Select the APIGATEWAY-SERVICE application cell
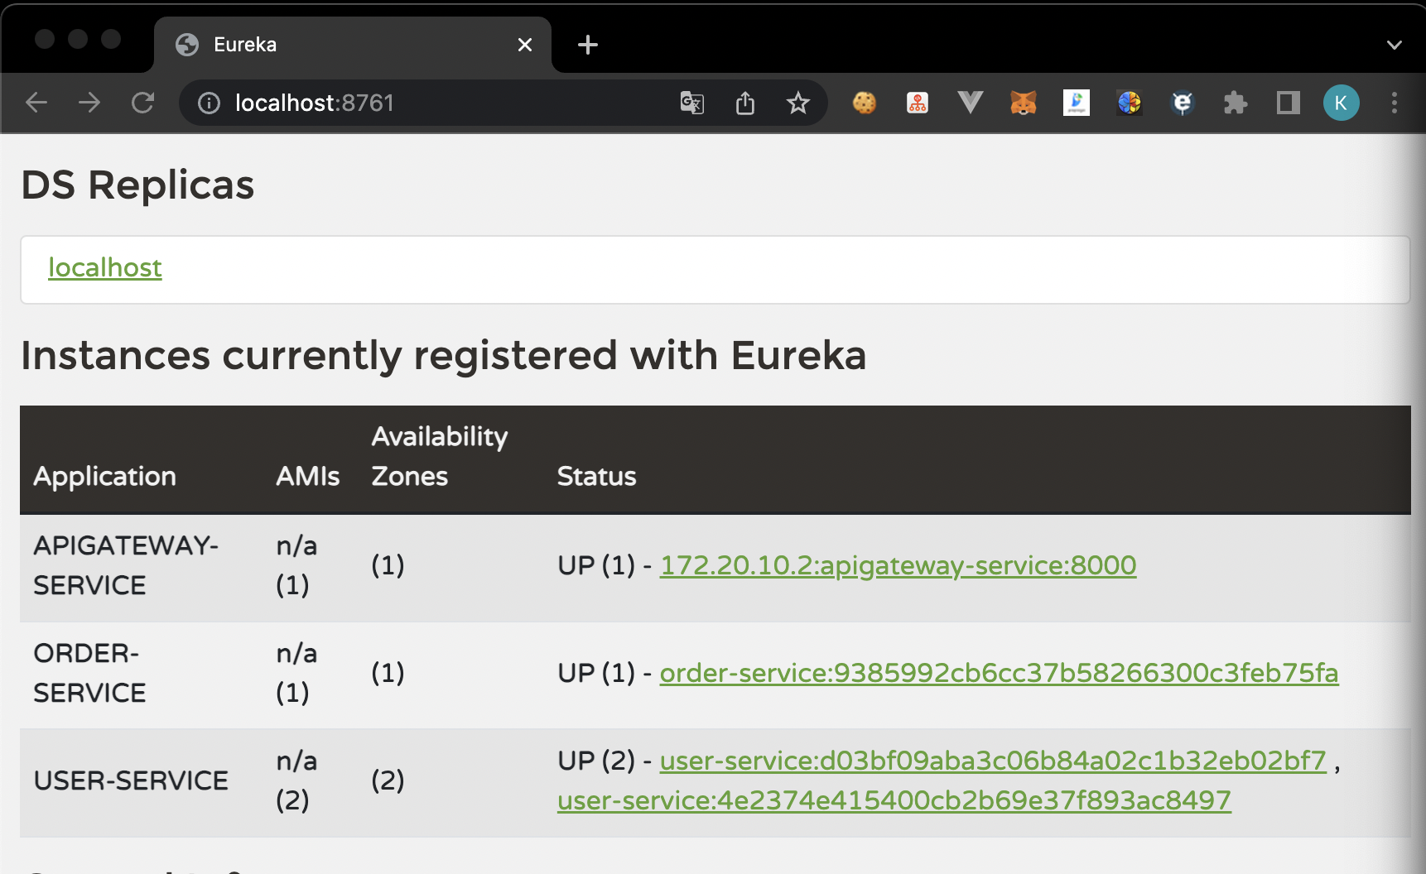 click(126, 565)
